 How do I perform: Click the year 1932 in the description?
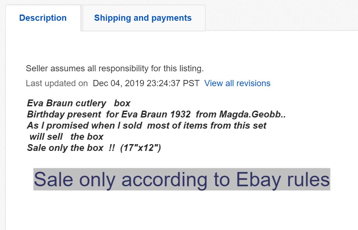[180, 114]
